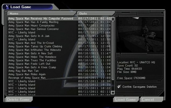
Task: Select save 'Army Space Man Takes Up Crate Climbing'
Action: [59, 46]
